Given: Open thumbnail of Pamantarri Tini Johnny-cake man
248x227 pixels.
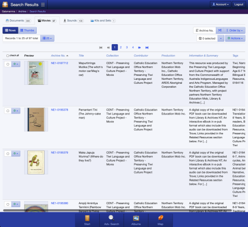Looking at the screenshot, I should click(x=36, y=119).
